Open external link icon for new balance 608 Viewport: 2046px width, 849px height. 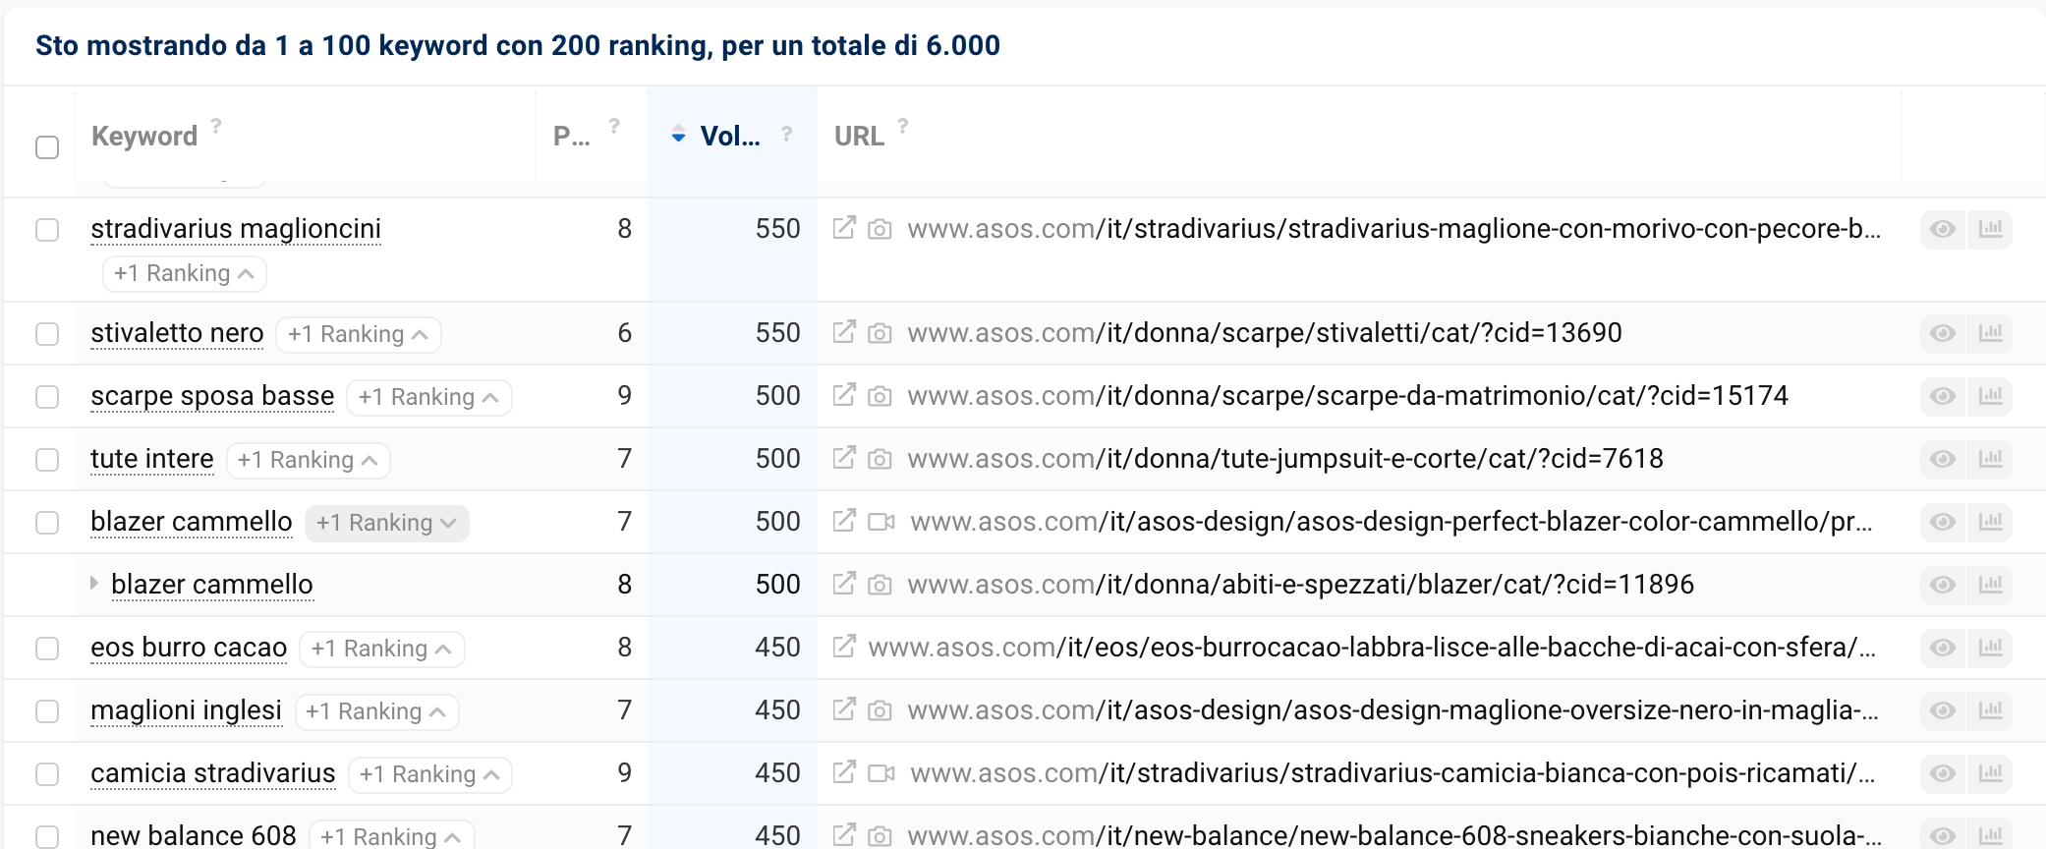tap(843, 835)
